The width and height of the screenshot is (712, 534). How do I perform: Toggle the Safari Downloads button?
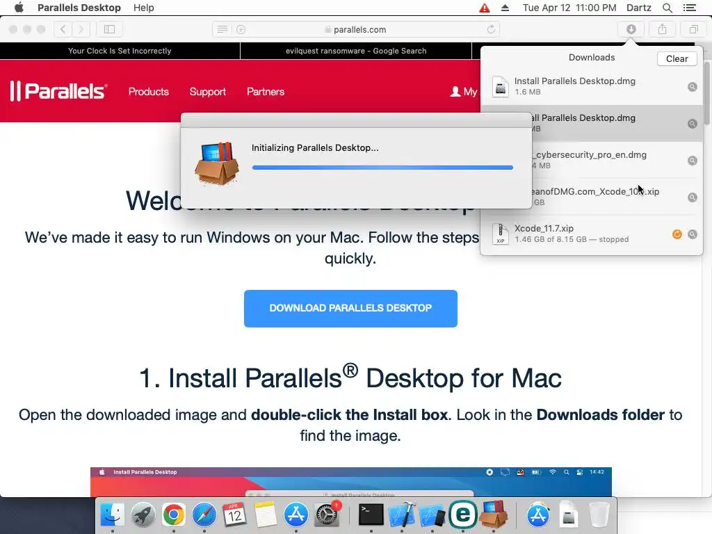point(631,29)
